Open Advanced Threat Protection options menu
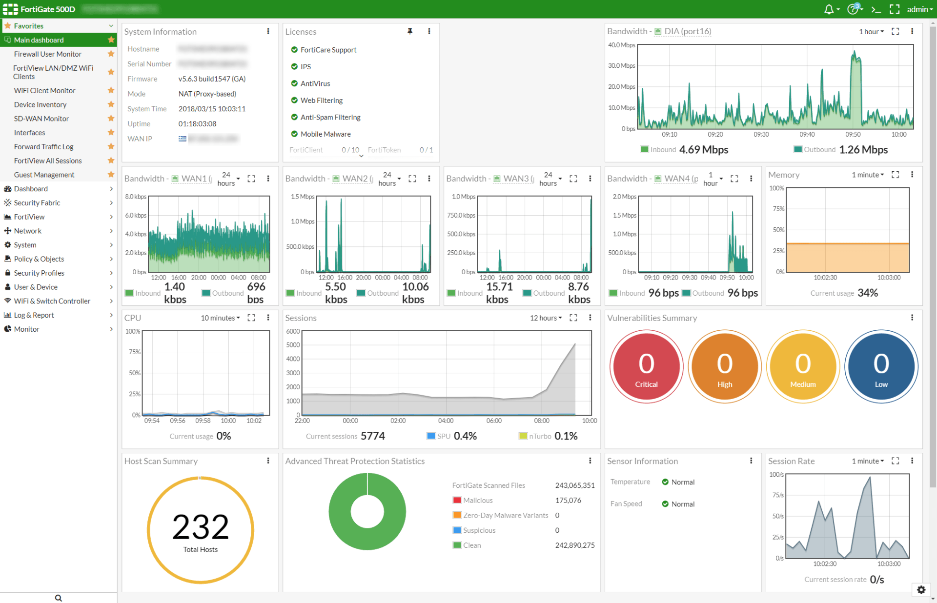937x603 pixels. (590, 461)
